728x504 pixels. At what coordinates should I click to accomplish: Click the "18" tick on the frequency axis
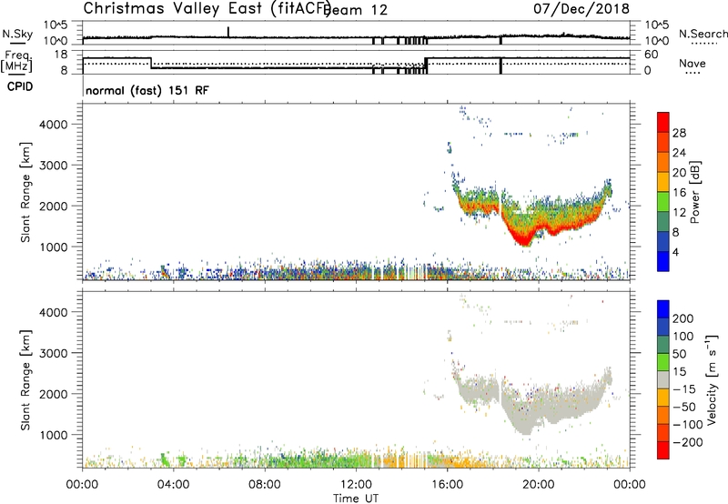(61, 55)
